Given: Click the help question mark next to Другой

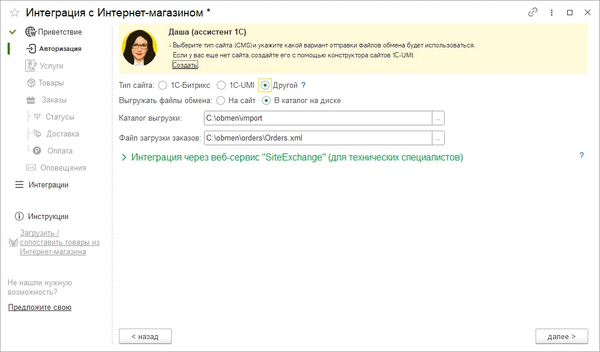Looking at the screenshot, I should 304,85.
